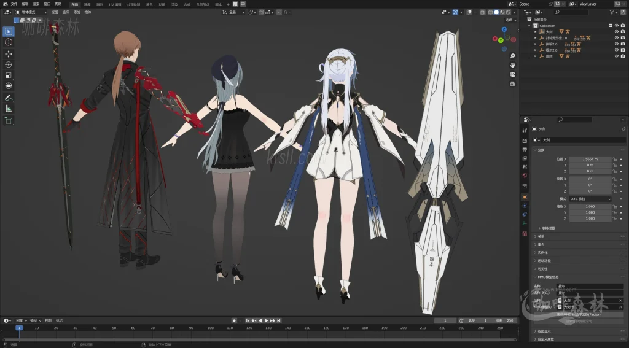
Task: Hide the 托特无外套1.0 object in outliner
Action: coord(617,37)
